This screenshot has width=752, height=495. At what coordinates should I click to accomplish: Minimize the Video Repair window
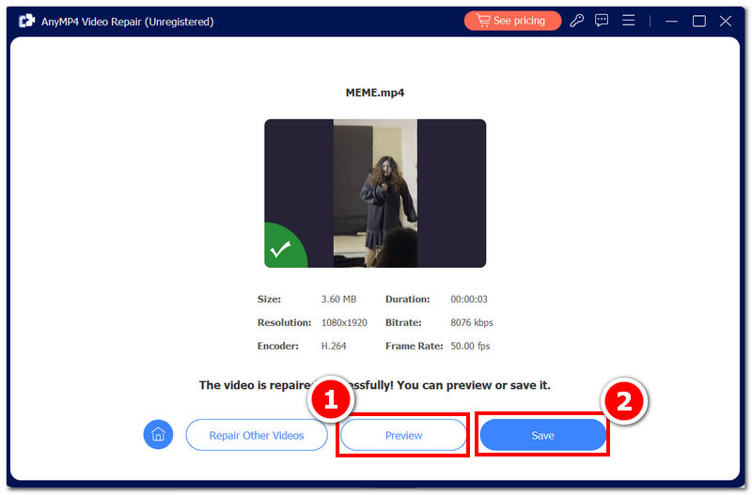(671, 21)
